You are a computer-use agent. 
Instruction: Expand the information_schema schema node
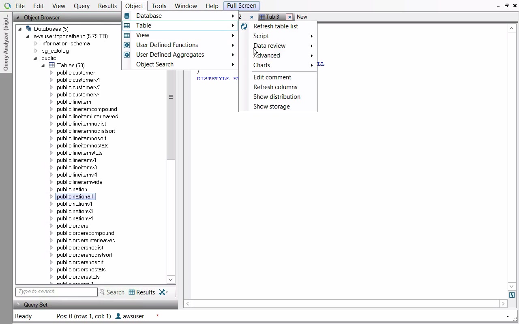pos(36,44)
